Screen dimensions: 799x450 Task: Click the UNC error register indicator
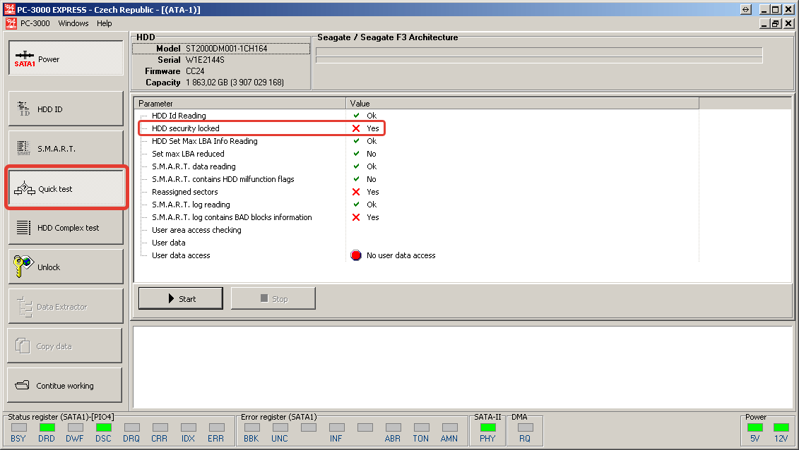click(x=280, y=427)
